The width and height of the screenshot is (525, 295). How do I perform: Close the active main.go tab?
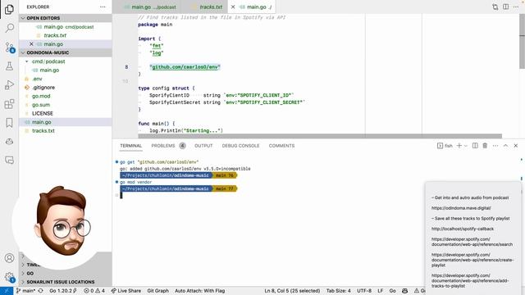(233, 7)
